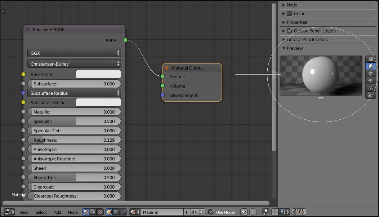This screenshot has width=379, height=217.
Task: Click the Base Color swatch
Action: coord(98,74)
